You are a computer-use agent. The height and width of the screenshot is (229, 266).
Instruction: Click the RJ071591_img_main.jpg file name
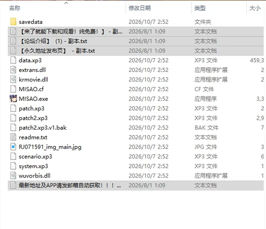coord(50,147)
